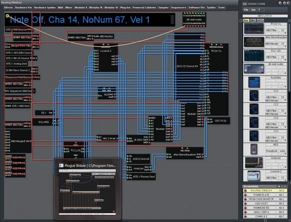Click the R124-Vu device thumbnail

tap(254, 29)
